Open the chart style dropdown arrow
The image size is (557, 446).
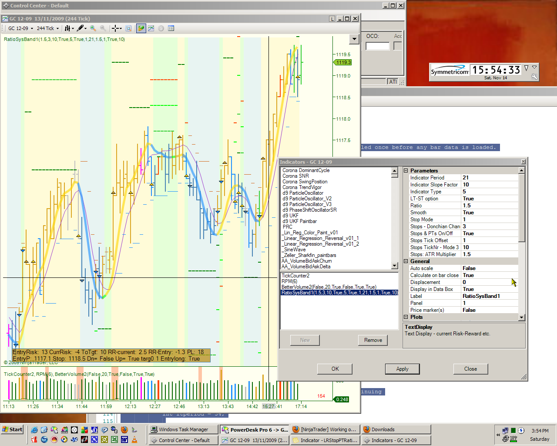(73, 29)
